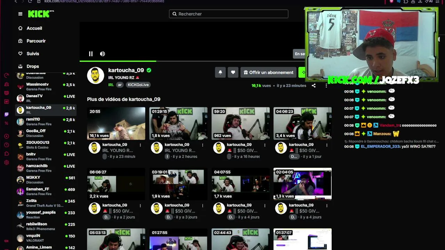Open ZGOUGOU13 channel in sidebar

pos(46,145)
